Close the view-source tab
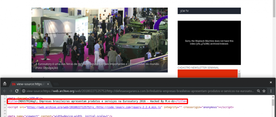 point(48,84)
